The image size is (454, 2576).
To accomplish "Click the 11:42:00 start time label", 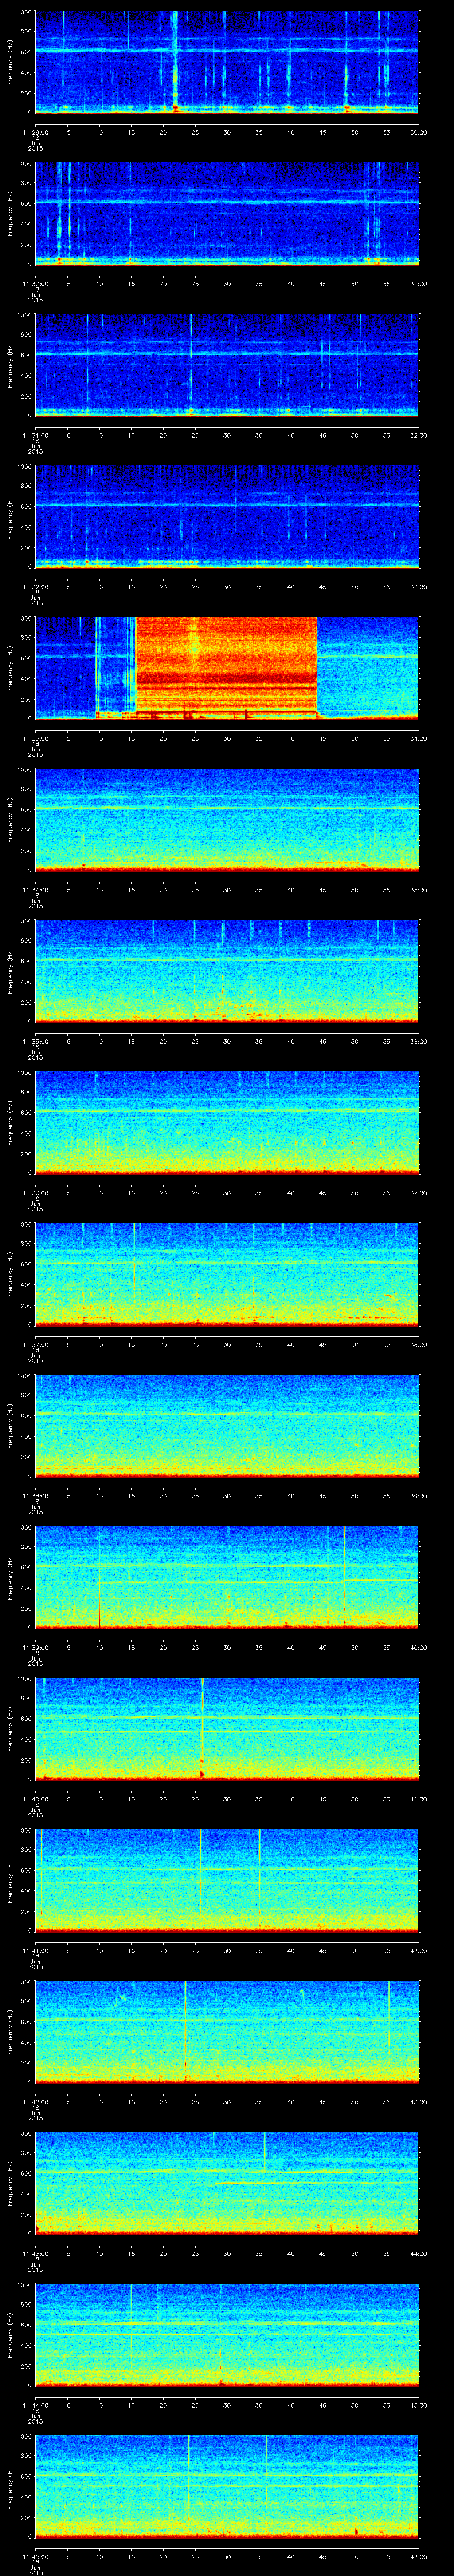I will pos(35,2102).
